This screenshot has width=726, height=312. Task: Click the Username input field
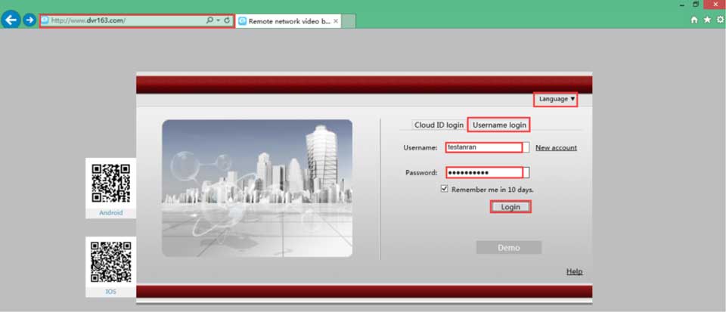483,148
